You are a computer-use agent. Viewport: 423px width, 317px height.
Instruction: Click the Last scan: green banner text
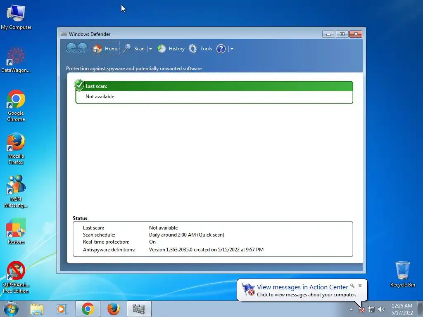96,86
